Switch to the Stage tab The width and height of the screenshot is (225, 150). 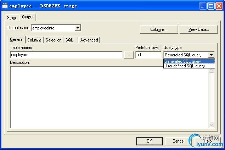click(12, 18)
